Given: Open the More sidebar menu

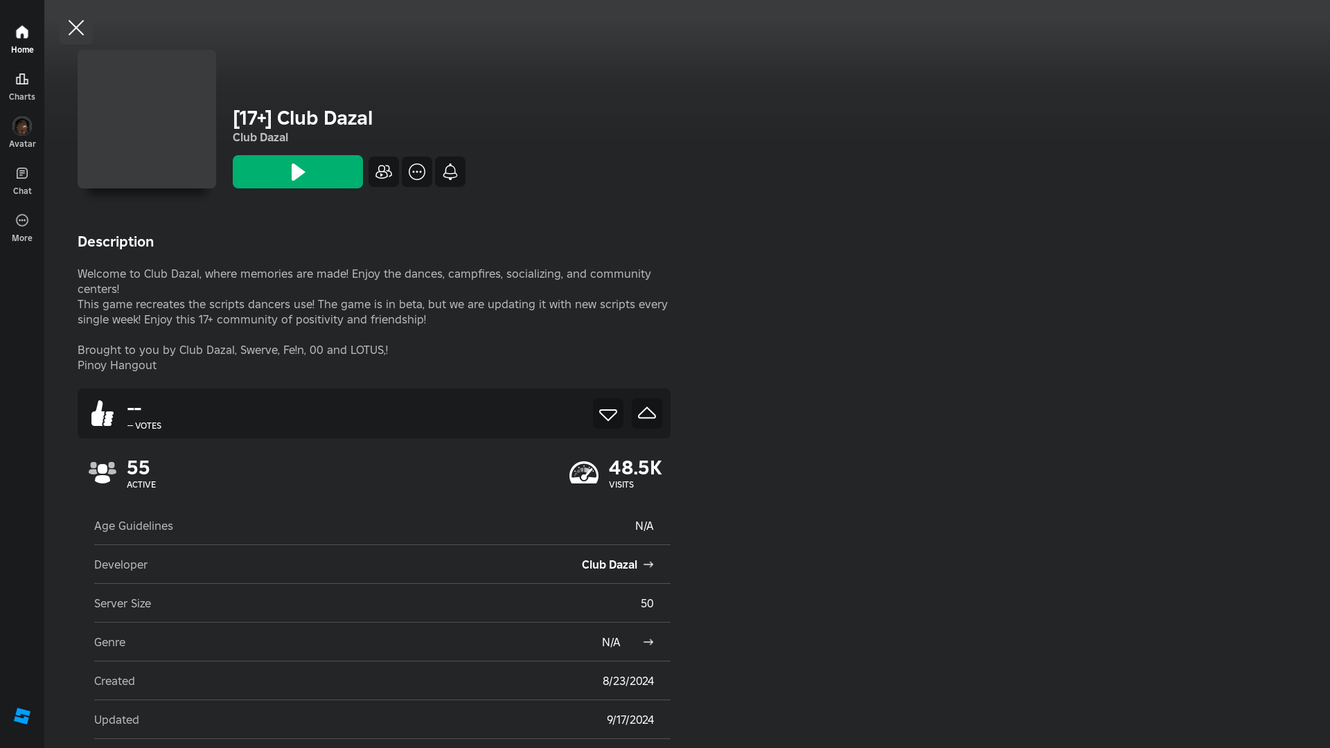Looking at the screenshot, I should pos(22,227).
